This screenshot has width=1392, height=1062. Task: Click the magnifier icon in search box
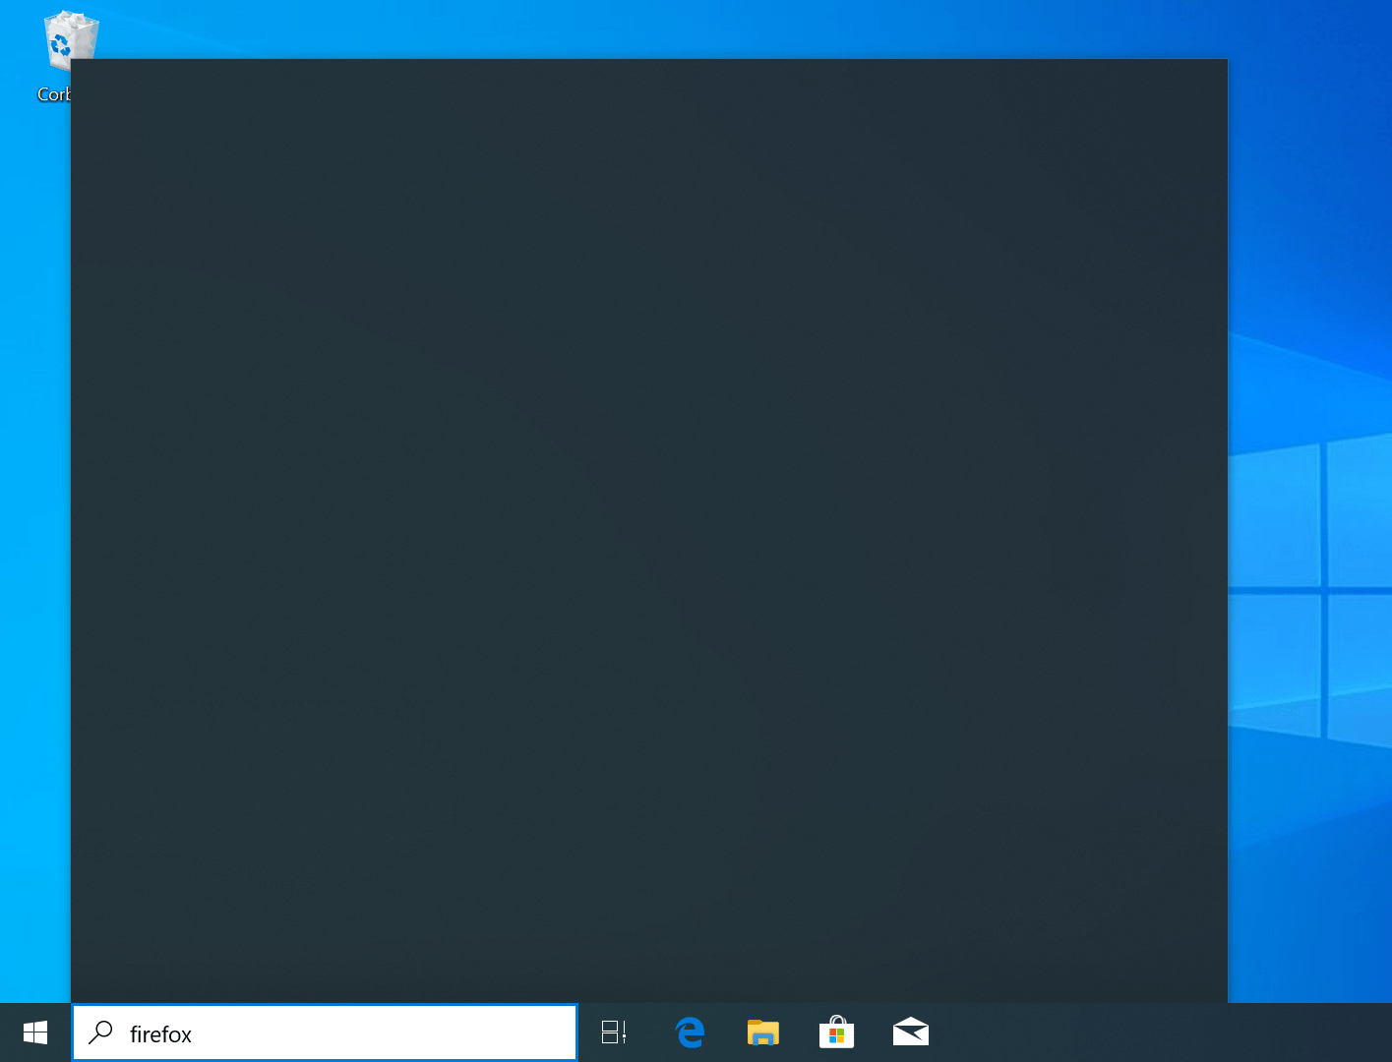[100, 1032]
